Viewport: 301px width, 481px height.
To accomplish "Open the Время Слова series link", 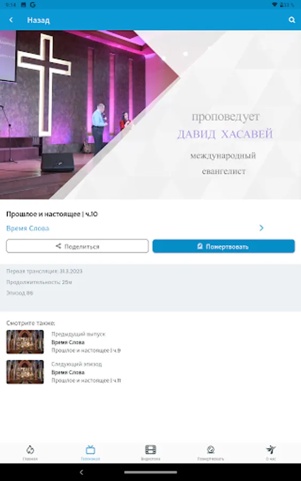I will pyautogui.click(x=28, y=228).
